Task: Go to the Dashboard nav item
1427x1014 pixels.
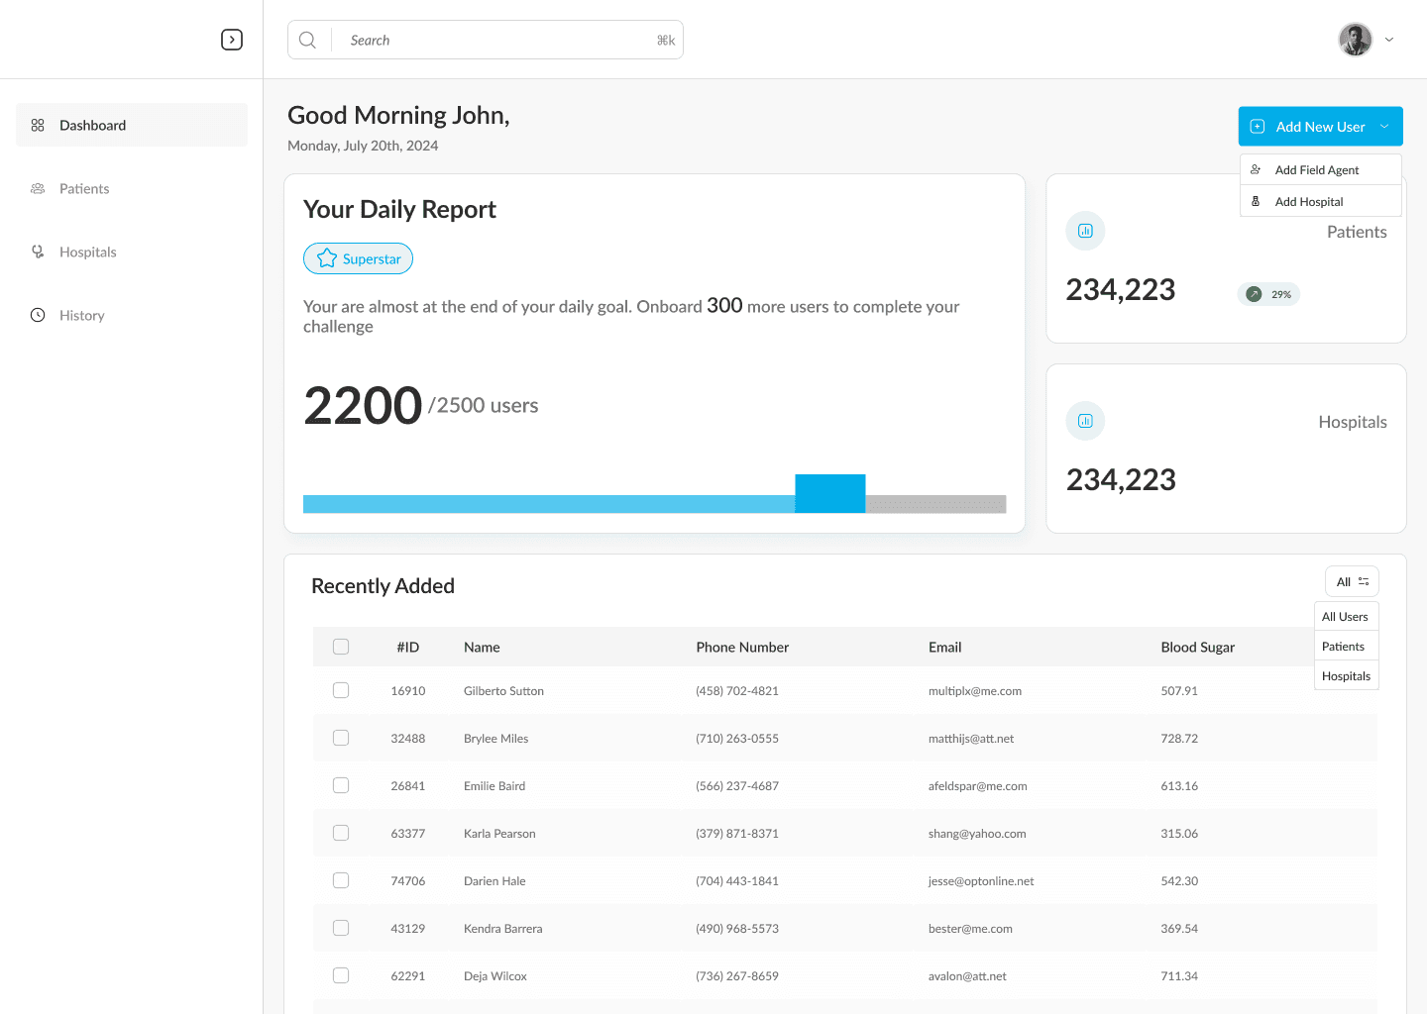Action: [132, 125]
